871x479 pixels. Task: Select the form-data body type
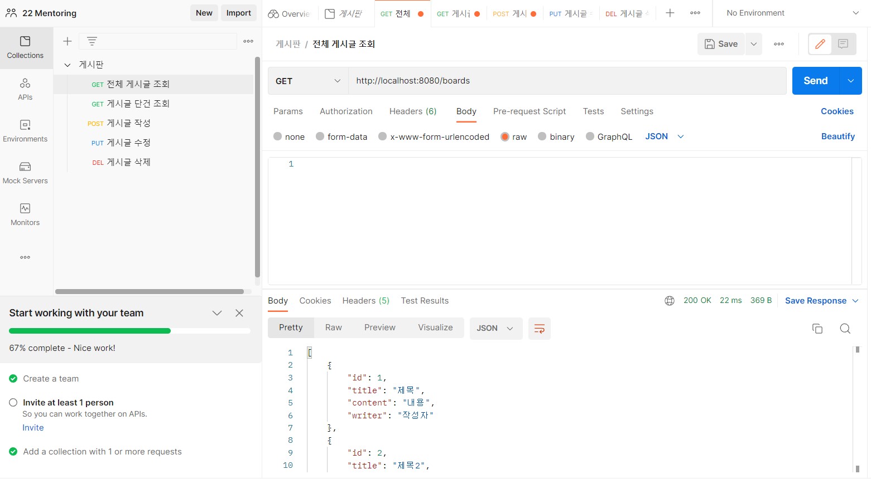(x=320, y=136)
